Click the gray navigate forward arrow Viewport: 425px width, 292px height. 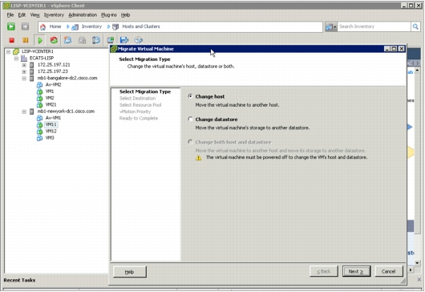click(x=25, y=26)
